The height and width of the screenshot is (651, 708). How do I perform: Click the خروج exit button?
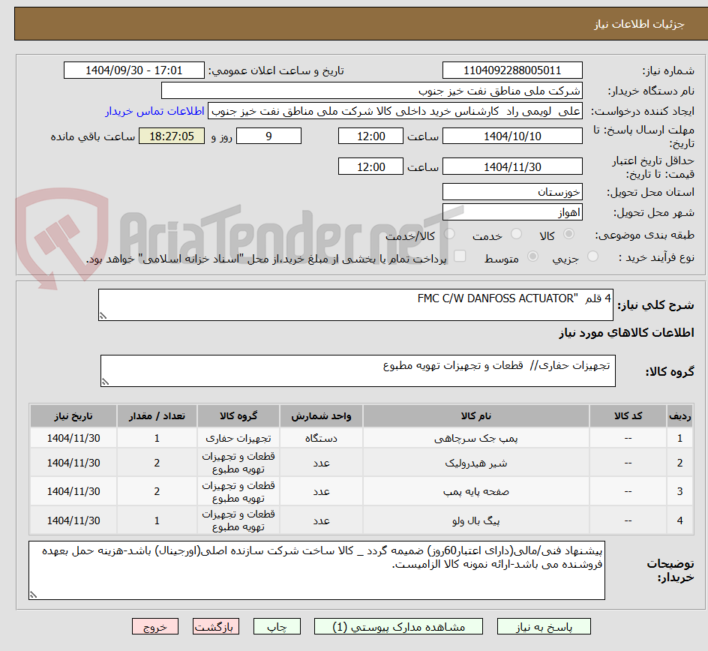click(x=154, y=626)
